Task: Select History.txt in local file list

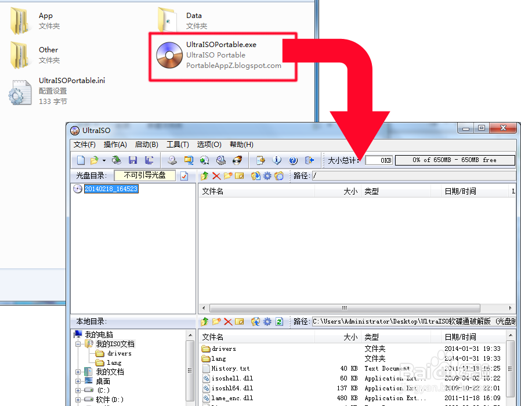Action: point(230,368)
